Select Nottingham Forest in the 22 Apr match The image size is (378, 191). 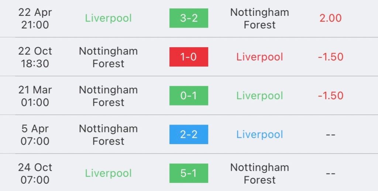coord(260,18)
